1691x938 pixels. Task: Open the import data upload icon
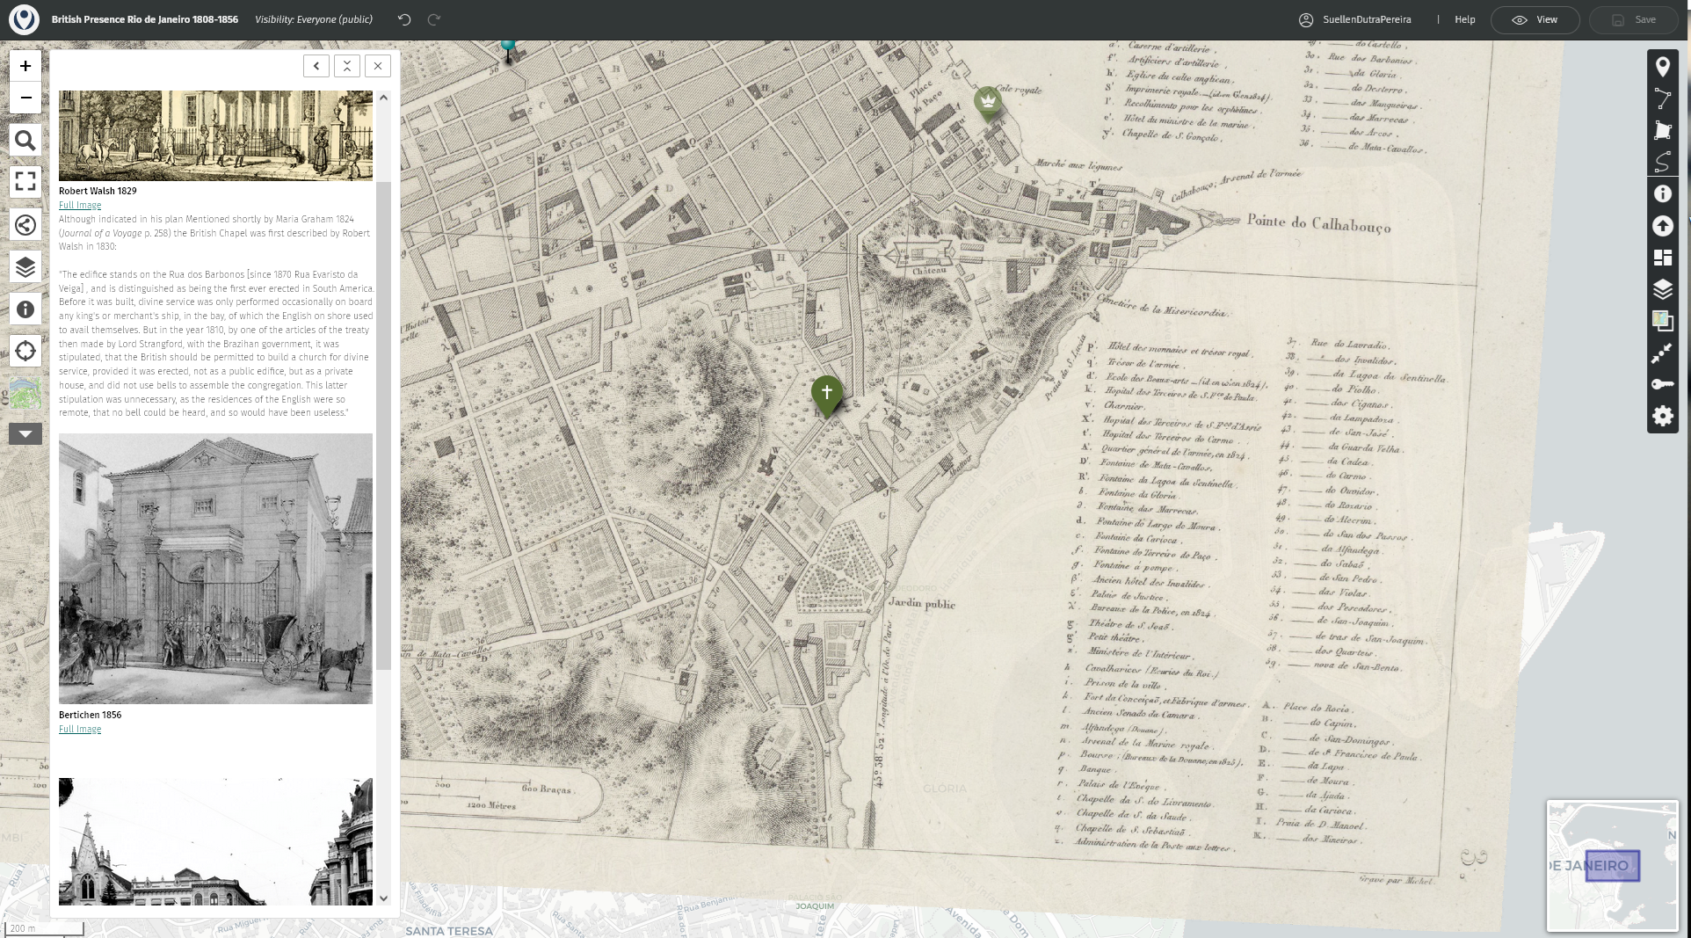tap(1662, 226)
